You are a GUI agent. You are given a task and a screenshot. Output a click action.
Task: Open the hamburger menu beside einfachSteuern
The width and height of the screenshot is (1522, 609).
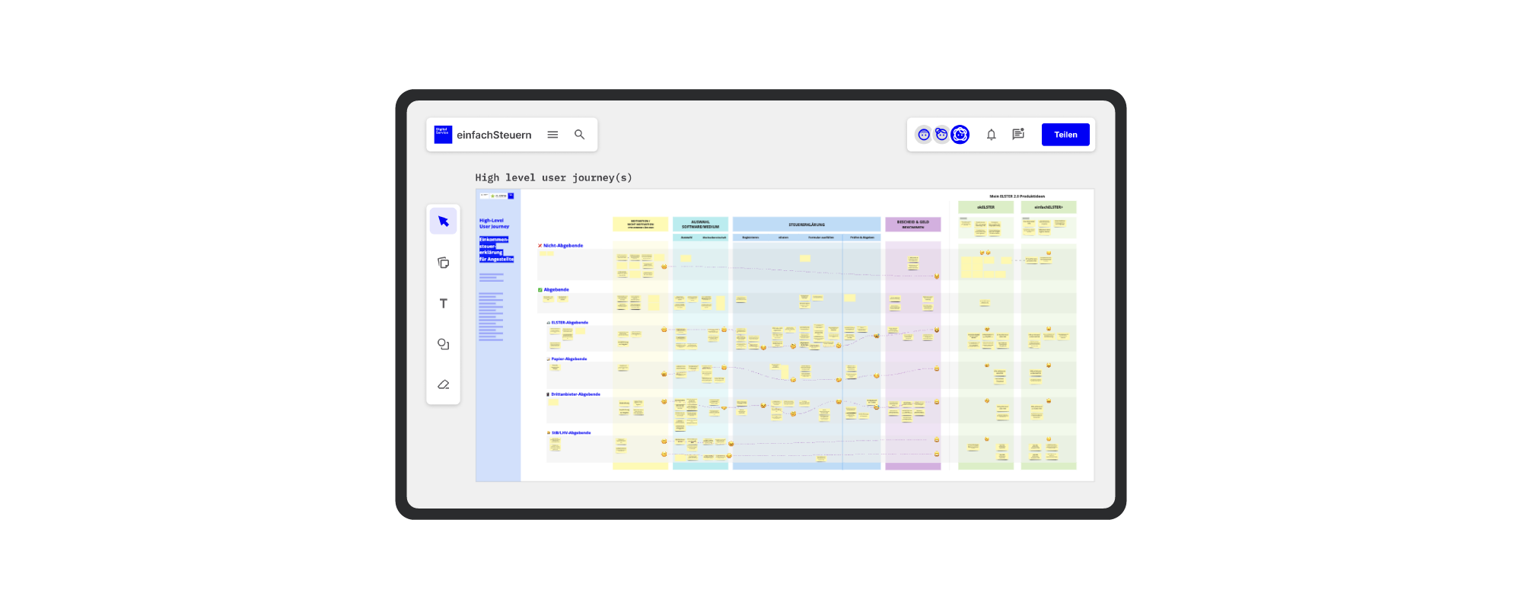[x=552, y=135]
